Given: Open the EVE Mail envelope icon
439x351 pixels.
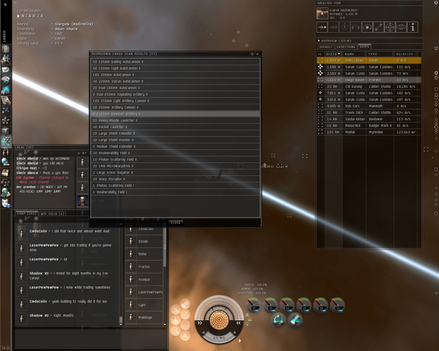Looking at the screenshot, I should pyautogui.click(x=5, y=70).
